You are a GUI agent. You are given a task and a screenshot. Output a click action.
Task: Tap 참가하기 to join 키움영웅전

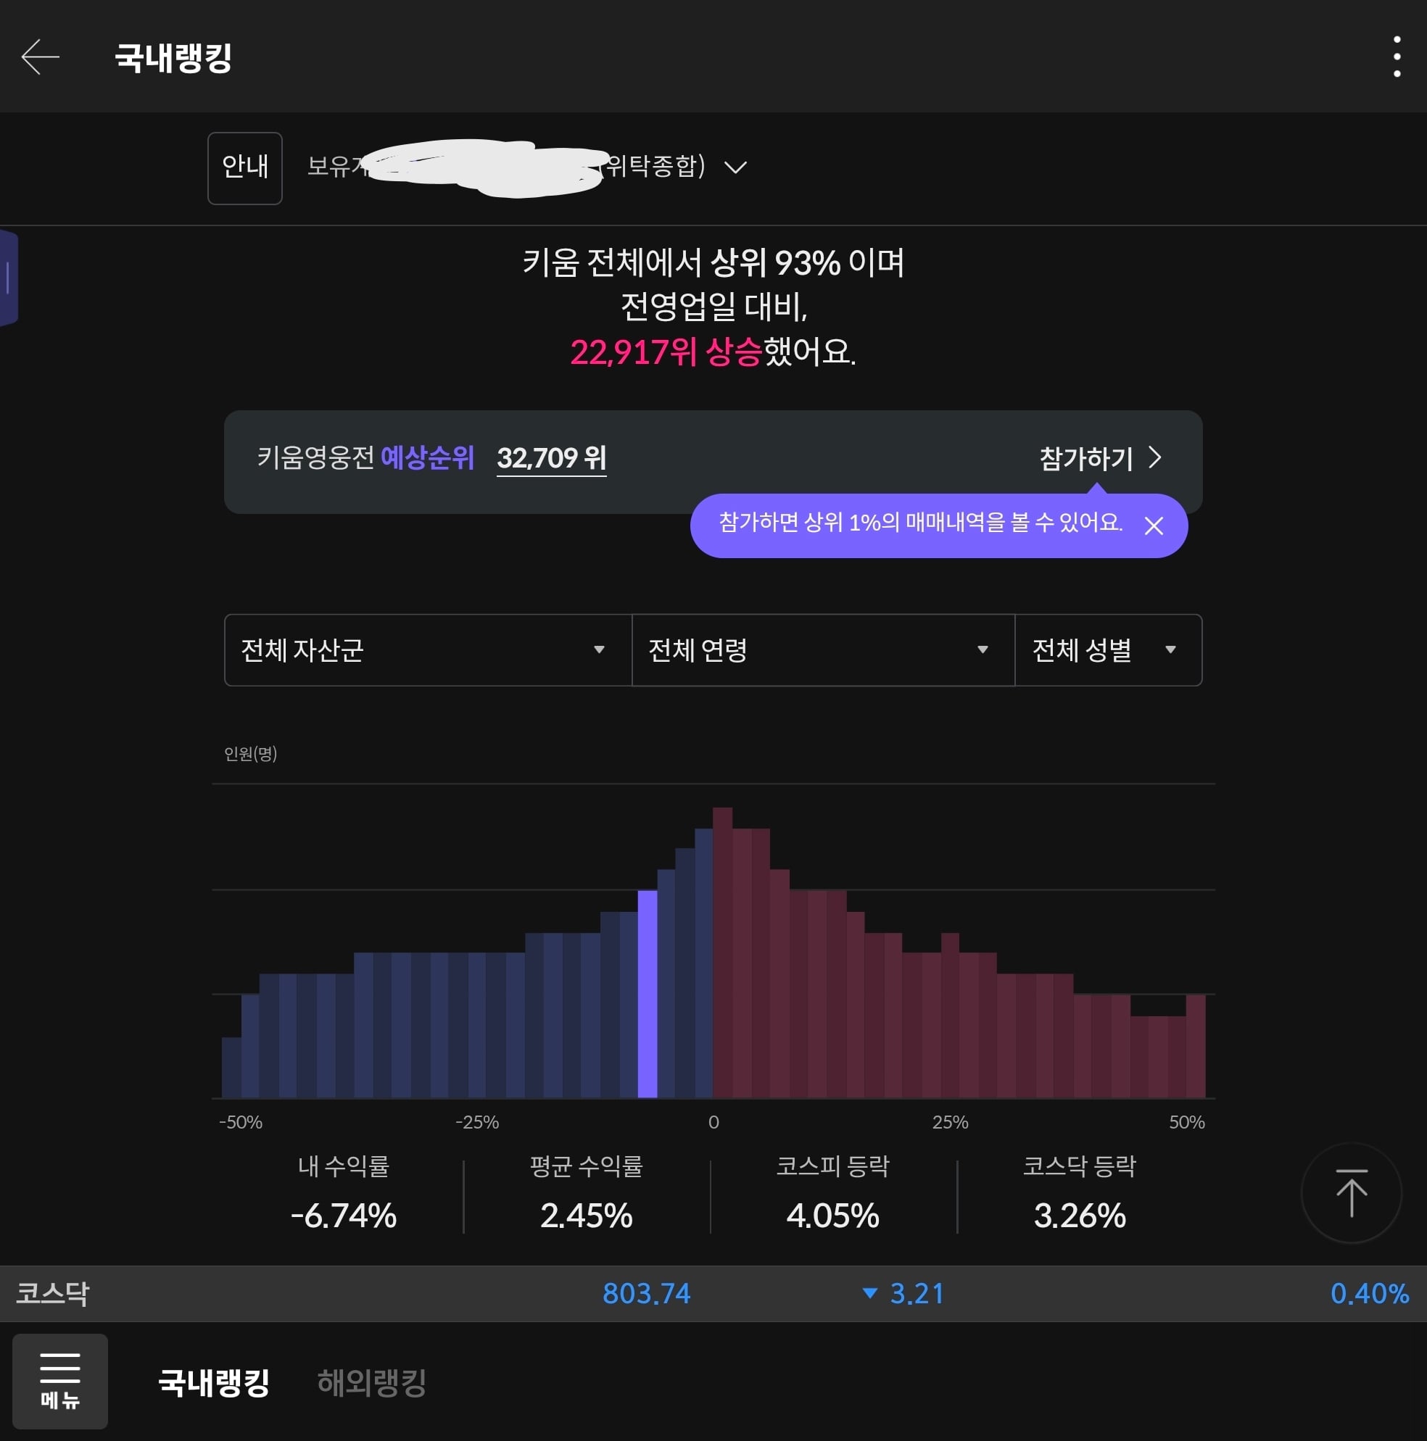tap(1100, 458)
